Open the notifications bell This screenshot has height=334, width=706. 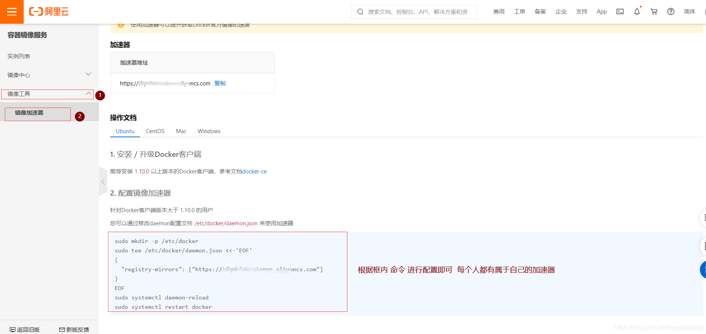[637, 12]
